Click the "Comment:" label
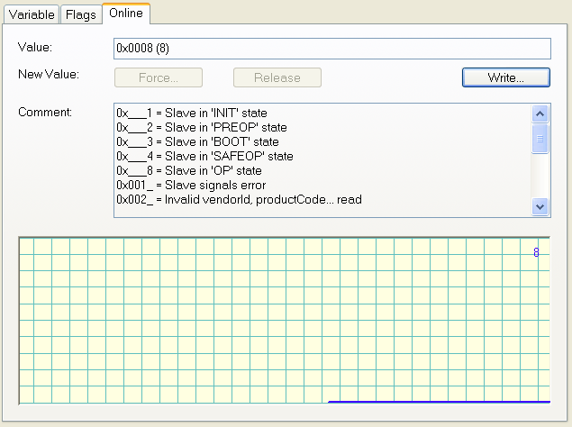 [x=45, y=112]
